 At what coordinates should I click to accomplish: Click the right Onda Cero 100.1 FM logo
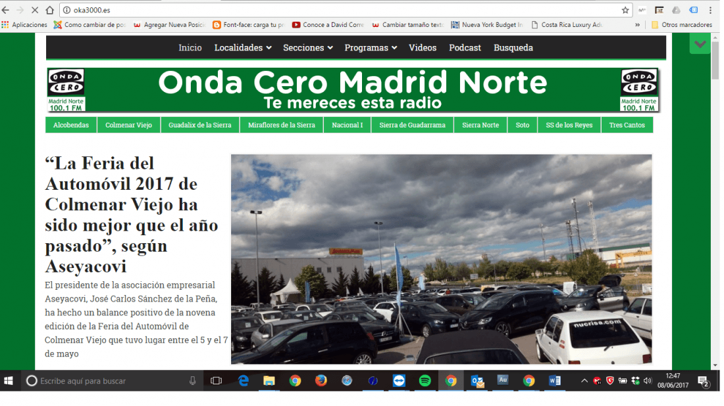point(638,90)
